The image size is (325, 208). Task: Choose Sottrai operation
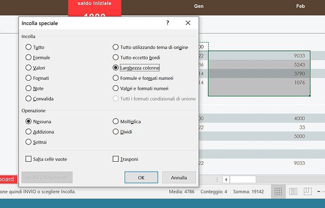[28, 142]
